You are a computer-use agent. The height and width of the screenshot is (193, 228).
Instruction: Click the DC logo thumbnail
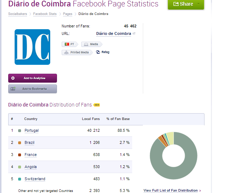point(32,47)
